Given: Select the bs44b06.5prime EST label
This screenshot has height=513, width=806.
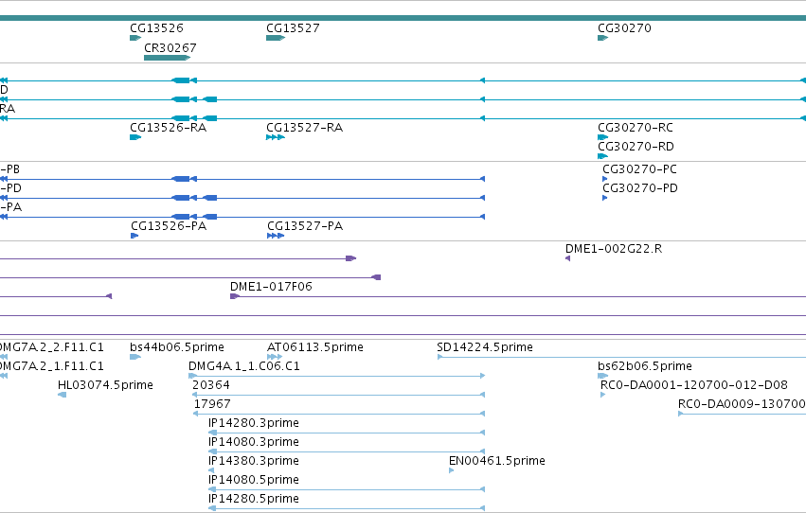Looking at the screenshot, I should pyautogui.click(x=177, y=347).
